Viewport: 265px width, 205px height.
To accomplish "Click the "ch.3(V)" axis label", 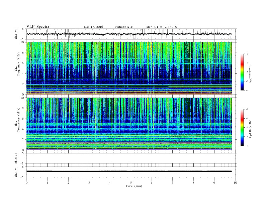I will pos(16,158).
